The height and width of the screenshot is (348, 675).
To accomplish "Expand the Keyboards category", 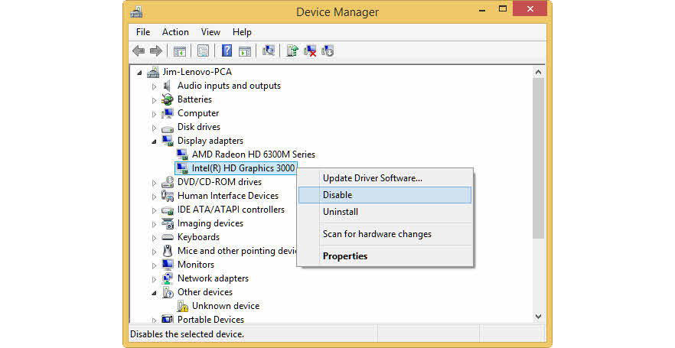I will (154, 237).
